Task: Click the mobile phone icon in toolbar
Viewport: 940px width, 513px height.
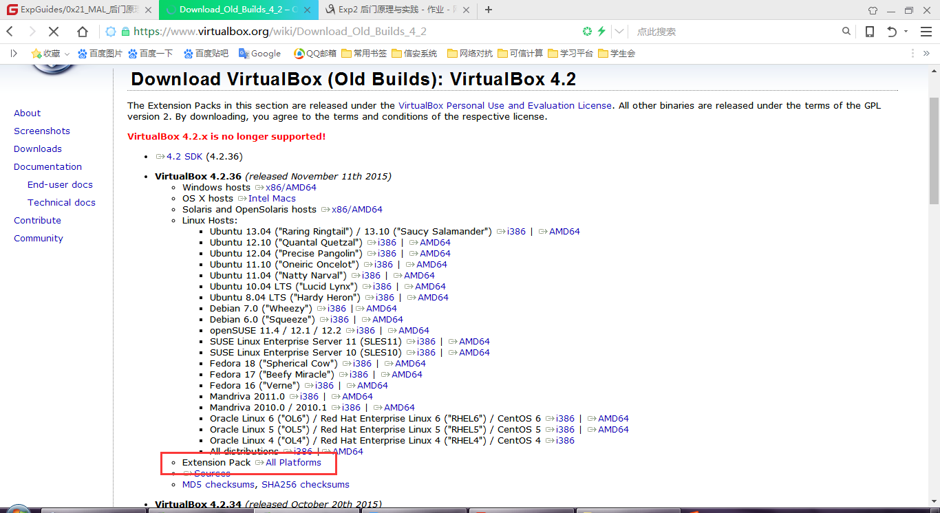Action: click(870, 32)
